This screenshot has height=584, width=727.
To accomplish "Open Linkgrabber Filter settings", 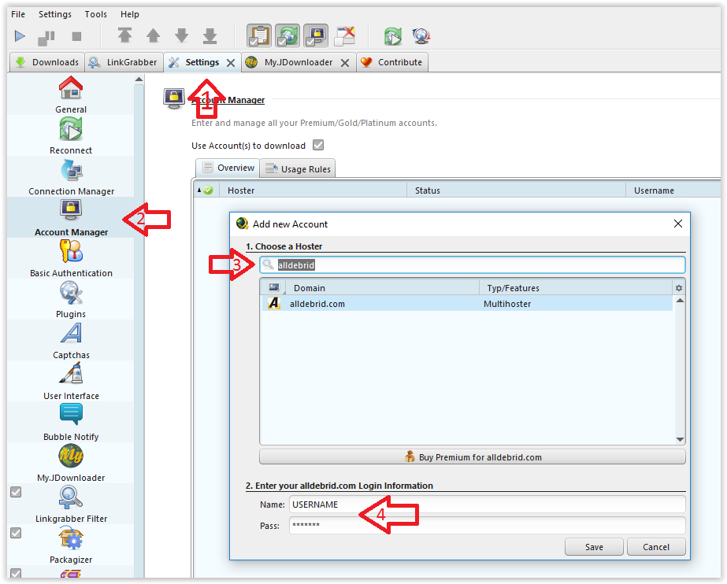I will (x=70, y=504).
